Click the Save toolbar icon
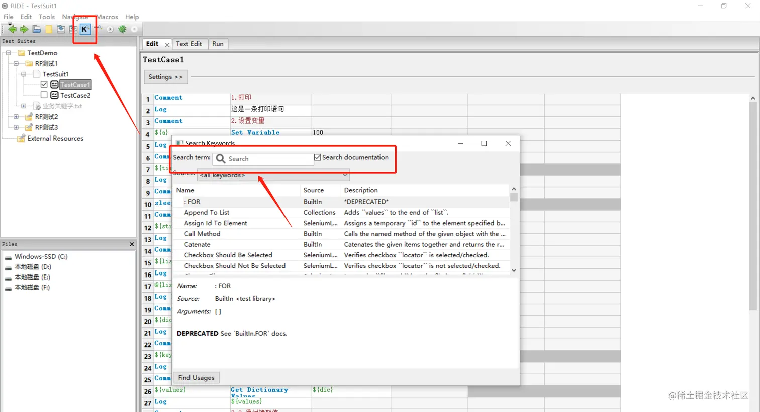 point(61,29)
